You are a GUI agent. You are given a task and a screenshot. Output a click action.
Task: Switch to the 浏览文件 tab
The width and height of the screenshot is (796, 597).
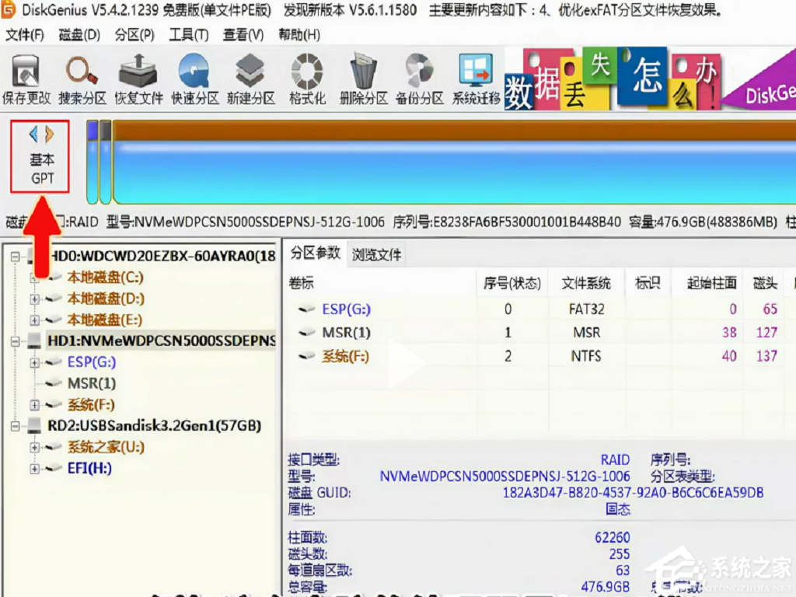[376, 254]
